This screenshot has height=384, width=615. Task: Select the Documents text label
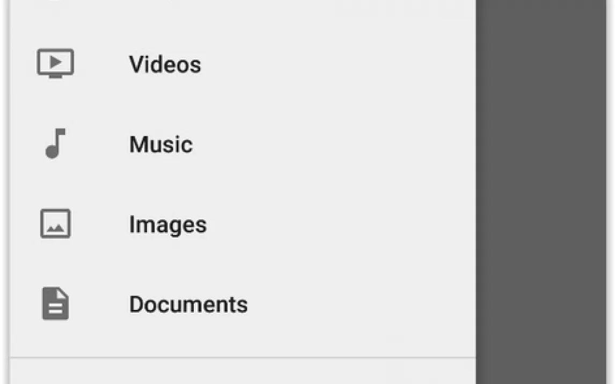188,305
